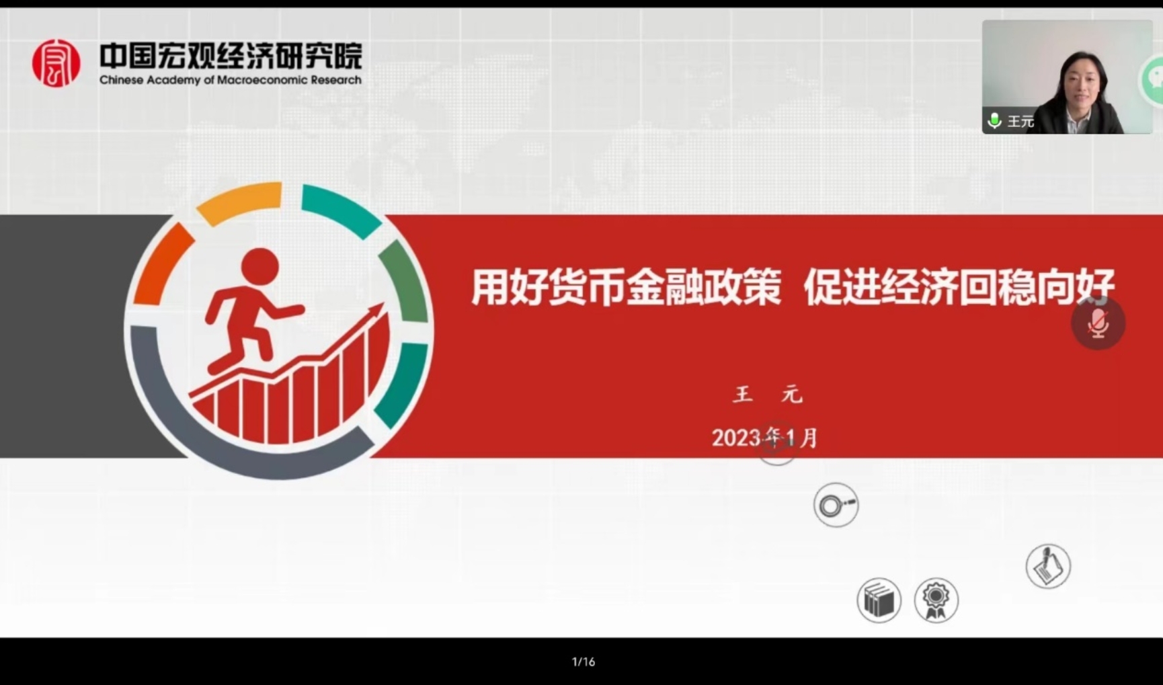Click the author name 王 元 on slide
Viewport: 1163px width, 685px height.
[767, 394]
